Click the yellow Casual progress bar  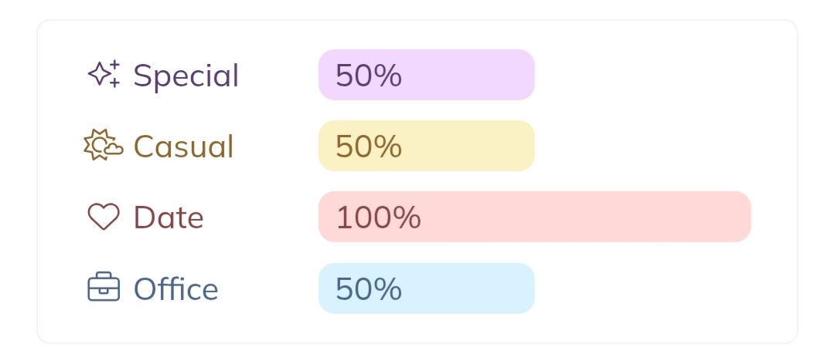[x=464, y=146]
